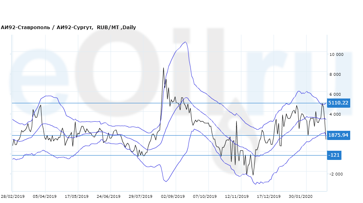The image size is (363, 203).
Task: Click the -121 price label tag
Action: (x=334, y=155)
